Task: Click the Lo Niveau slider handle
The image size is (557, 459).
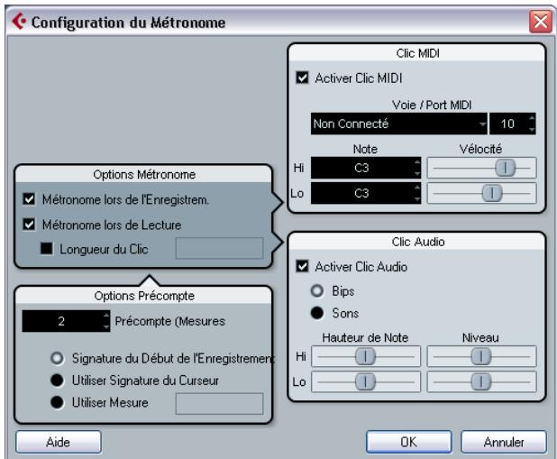Action: tap(481, 381)
